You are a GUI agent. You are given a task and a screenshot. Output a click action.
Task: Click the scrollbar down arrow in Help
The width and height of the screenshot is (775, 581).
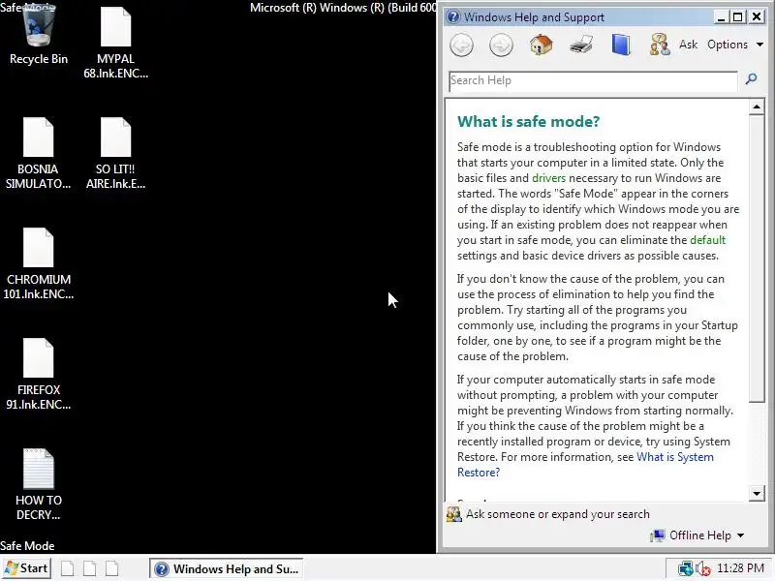coord(757,493)
